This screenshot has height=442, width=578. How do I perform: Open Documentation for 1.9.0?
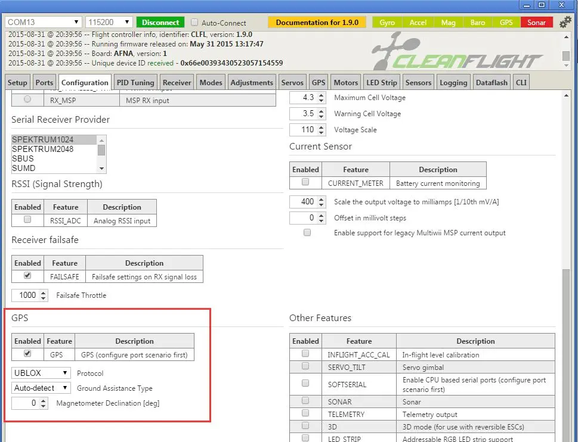point(317,23)
